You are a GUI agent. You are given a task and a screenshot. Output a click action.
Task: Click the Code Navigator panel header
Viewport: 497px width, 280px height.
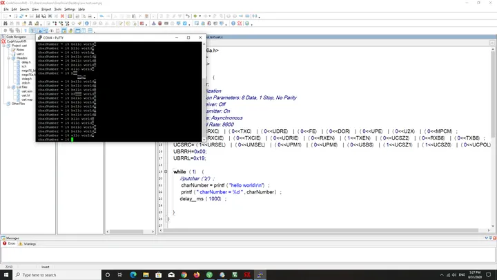(x=18, y=37)
